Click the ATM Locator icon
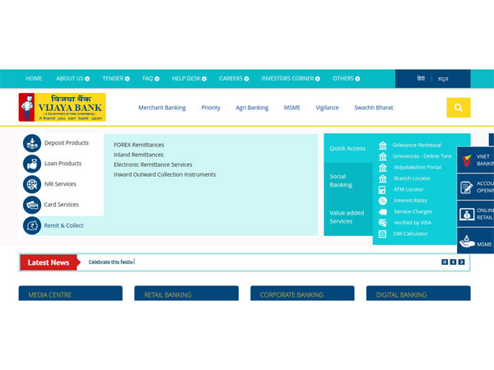This screenshot has height=370, width=494. [383, 190]
